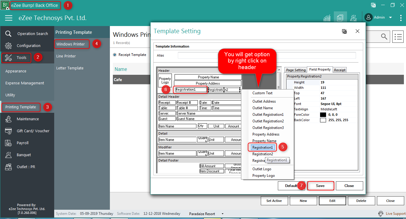Viewport: 406px width, 219px height.
Task: Choose Custom Text from context menu
Action: tap(262, 93)
